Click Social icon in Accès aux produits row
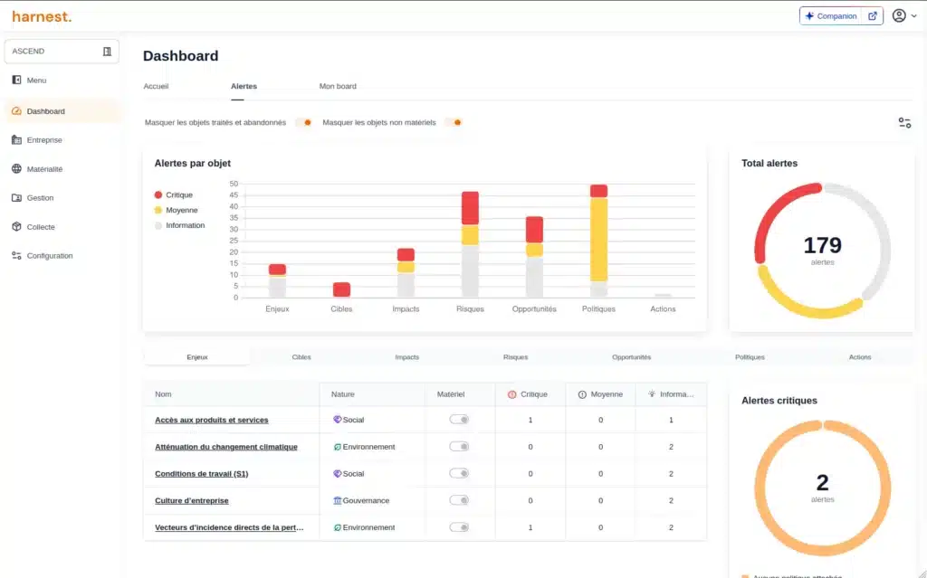The height and width of the screenshot is (578, 927). pyautogui.click(x=338, y=420)
